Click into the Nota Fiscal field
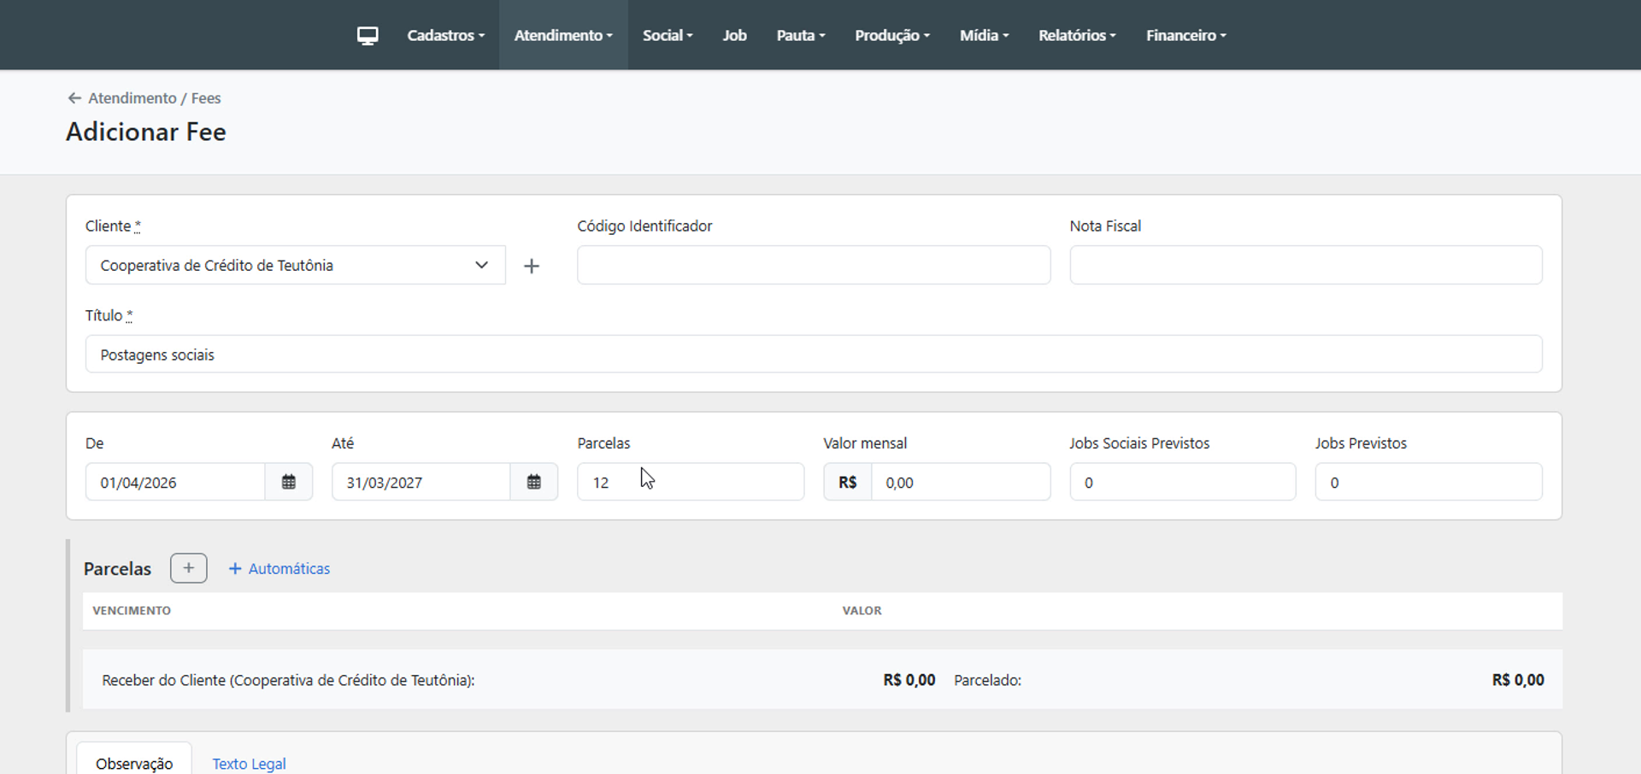This screenshot has width=1641, height=774. tap(1305, 266)
